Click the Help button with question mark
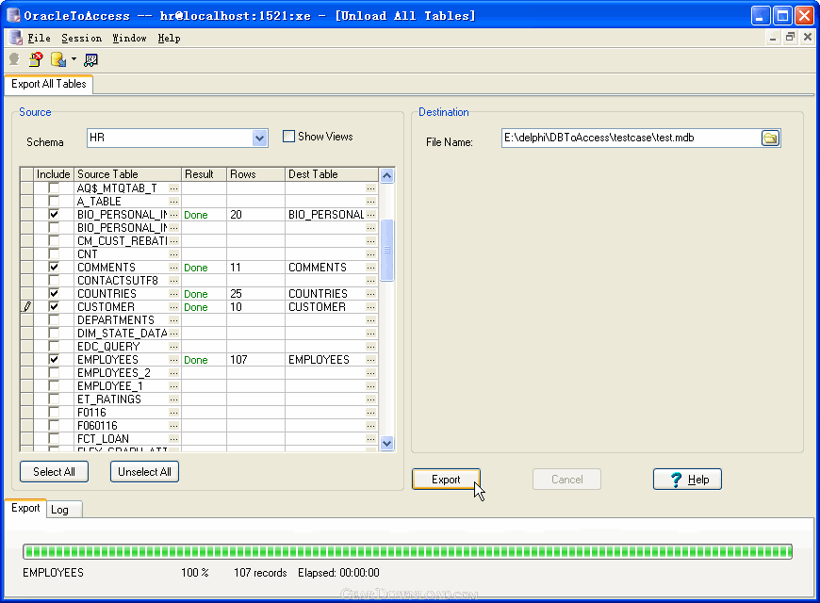This screenshot has width=820, height=603. (x=687, y=480)
